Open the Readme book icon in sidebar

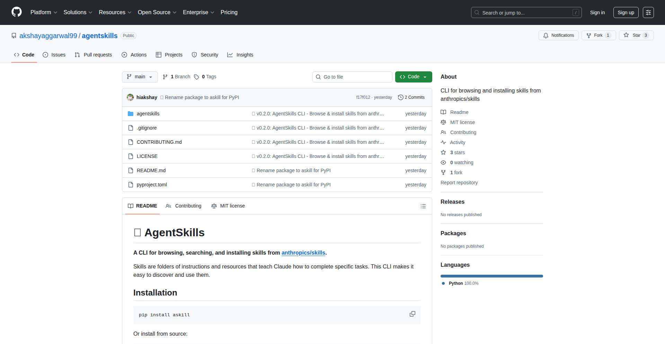click(443, 112)
